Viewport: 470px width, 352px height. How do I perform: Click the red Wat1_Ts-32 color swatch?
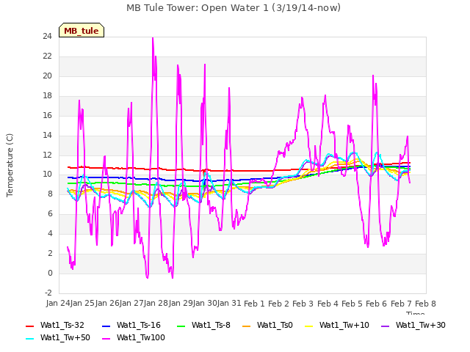click(x=30, y=326)
